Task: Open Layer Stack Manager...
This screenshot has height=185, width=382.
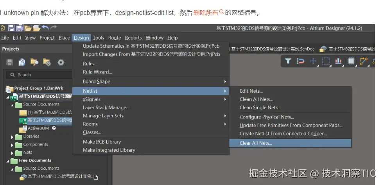Action: click(151, 108)
